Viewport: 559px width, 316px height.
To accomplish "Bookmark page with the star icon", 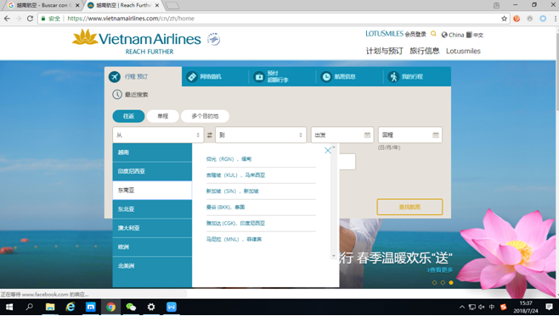I will point(504,19).
